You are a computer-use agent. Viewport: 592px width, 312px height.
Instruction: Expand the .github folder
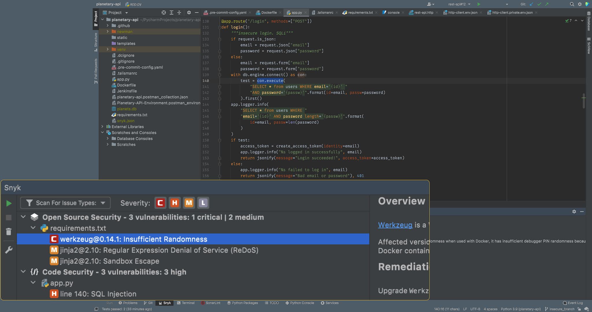pyautogui.click(x=108, y=26)
